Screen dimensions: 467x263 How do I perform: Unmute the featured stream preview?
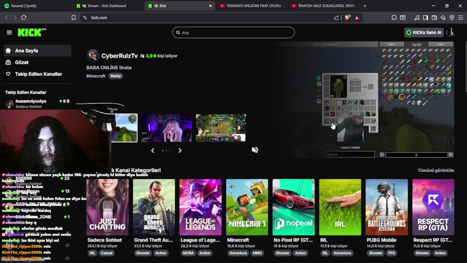coord(255,150)
